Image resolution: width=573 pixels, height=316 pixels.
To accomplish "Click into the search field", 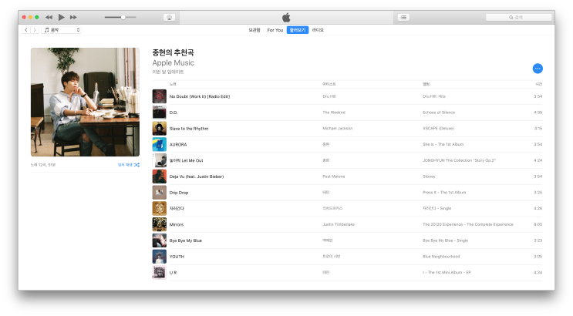I will click(x=518, y=17).
